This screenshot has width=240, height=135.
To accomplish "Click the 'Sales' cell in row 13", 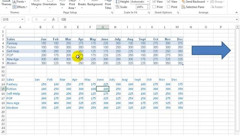I will coord(20,79).
